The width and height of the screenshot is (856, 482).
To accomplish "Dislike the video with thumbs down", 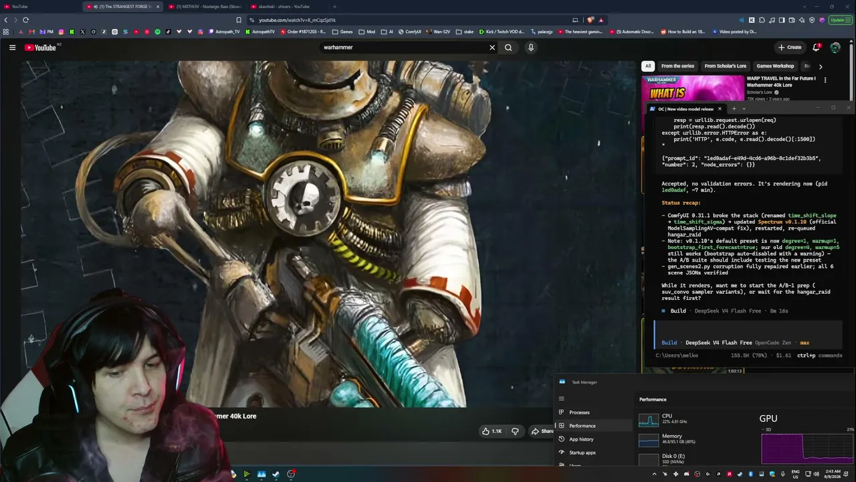I will (x=515, y=431).
